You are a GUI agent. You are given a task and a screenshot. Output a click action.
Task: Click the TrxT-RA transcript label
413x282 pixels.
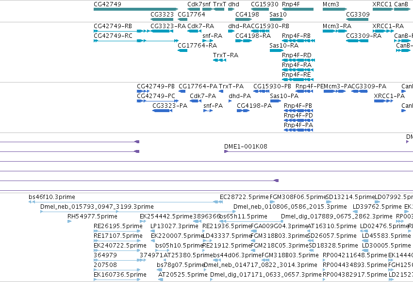pyautogui.click(x=226, y=55)
